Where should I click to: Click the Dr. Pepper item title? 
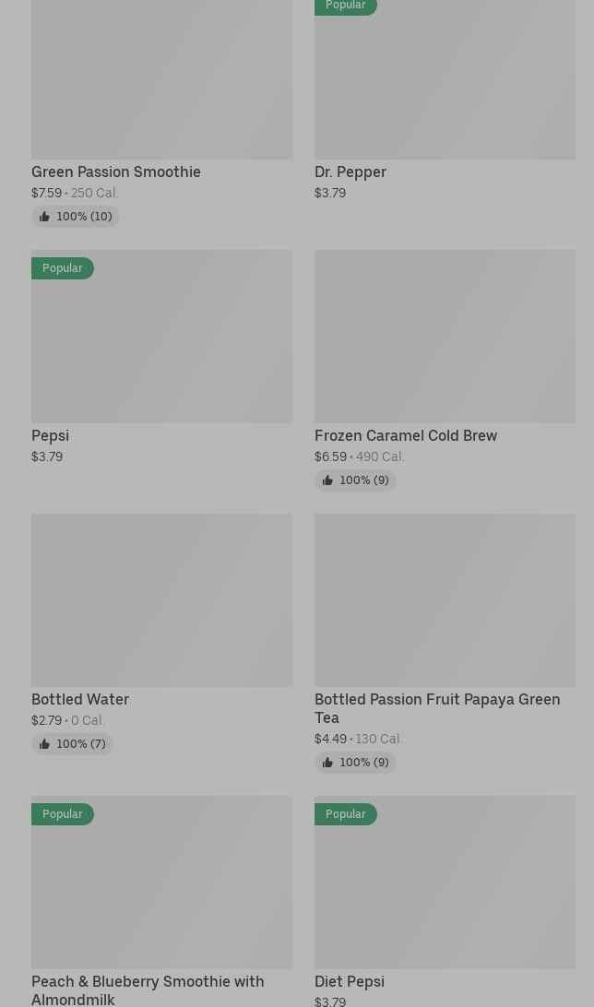click(x=350, y=172)
